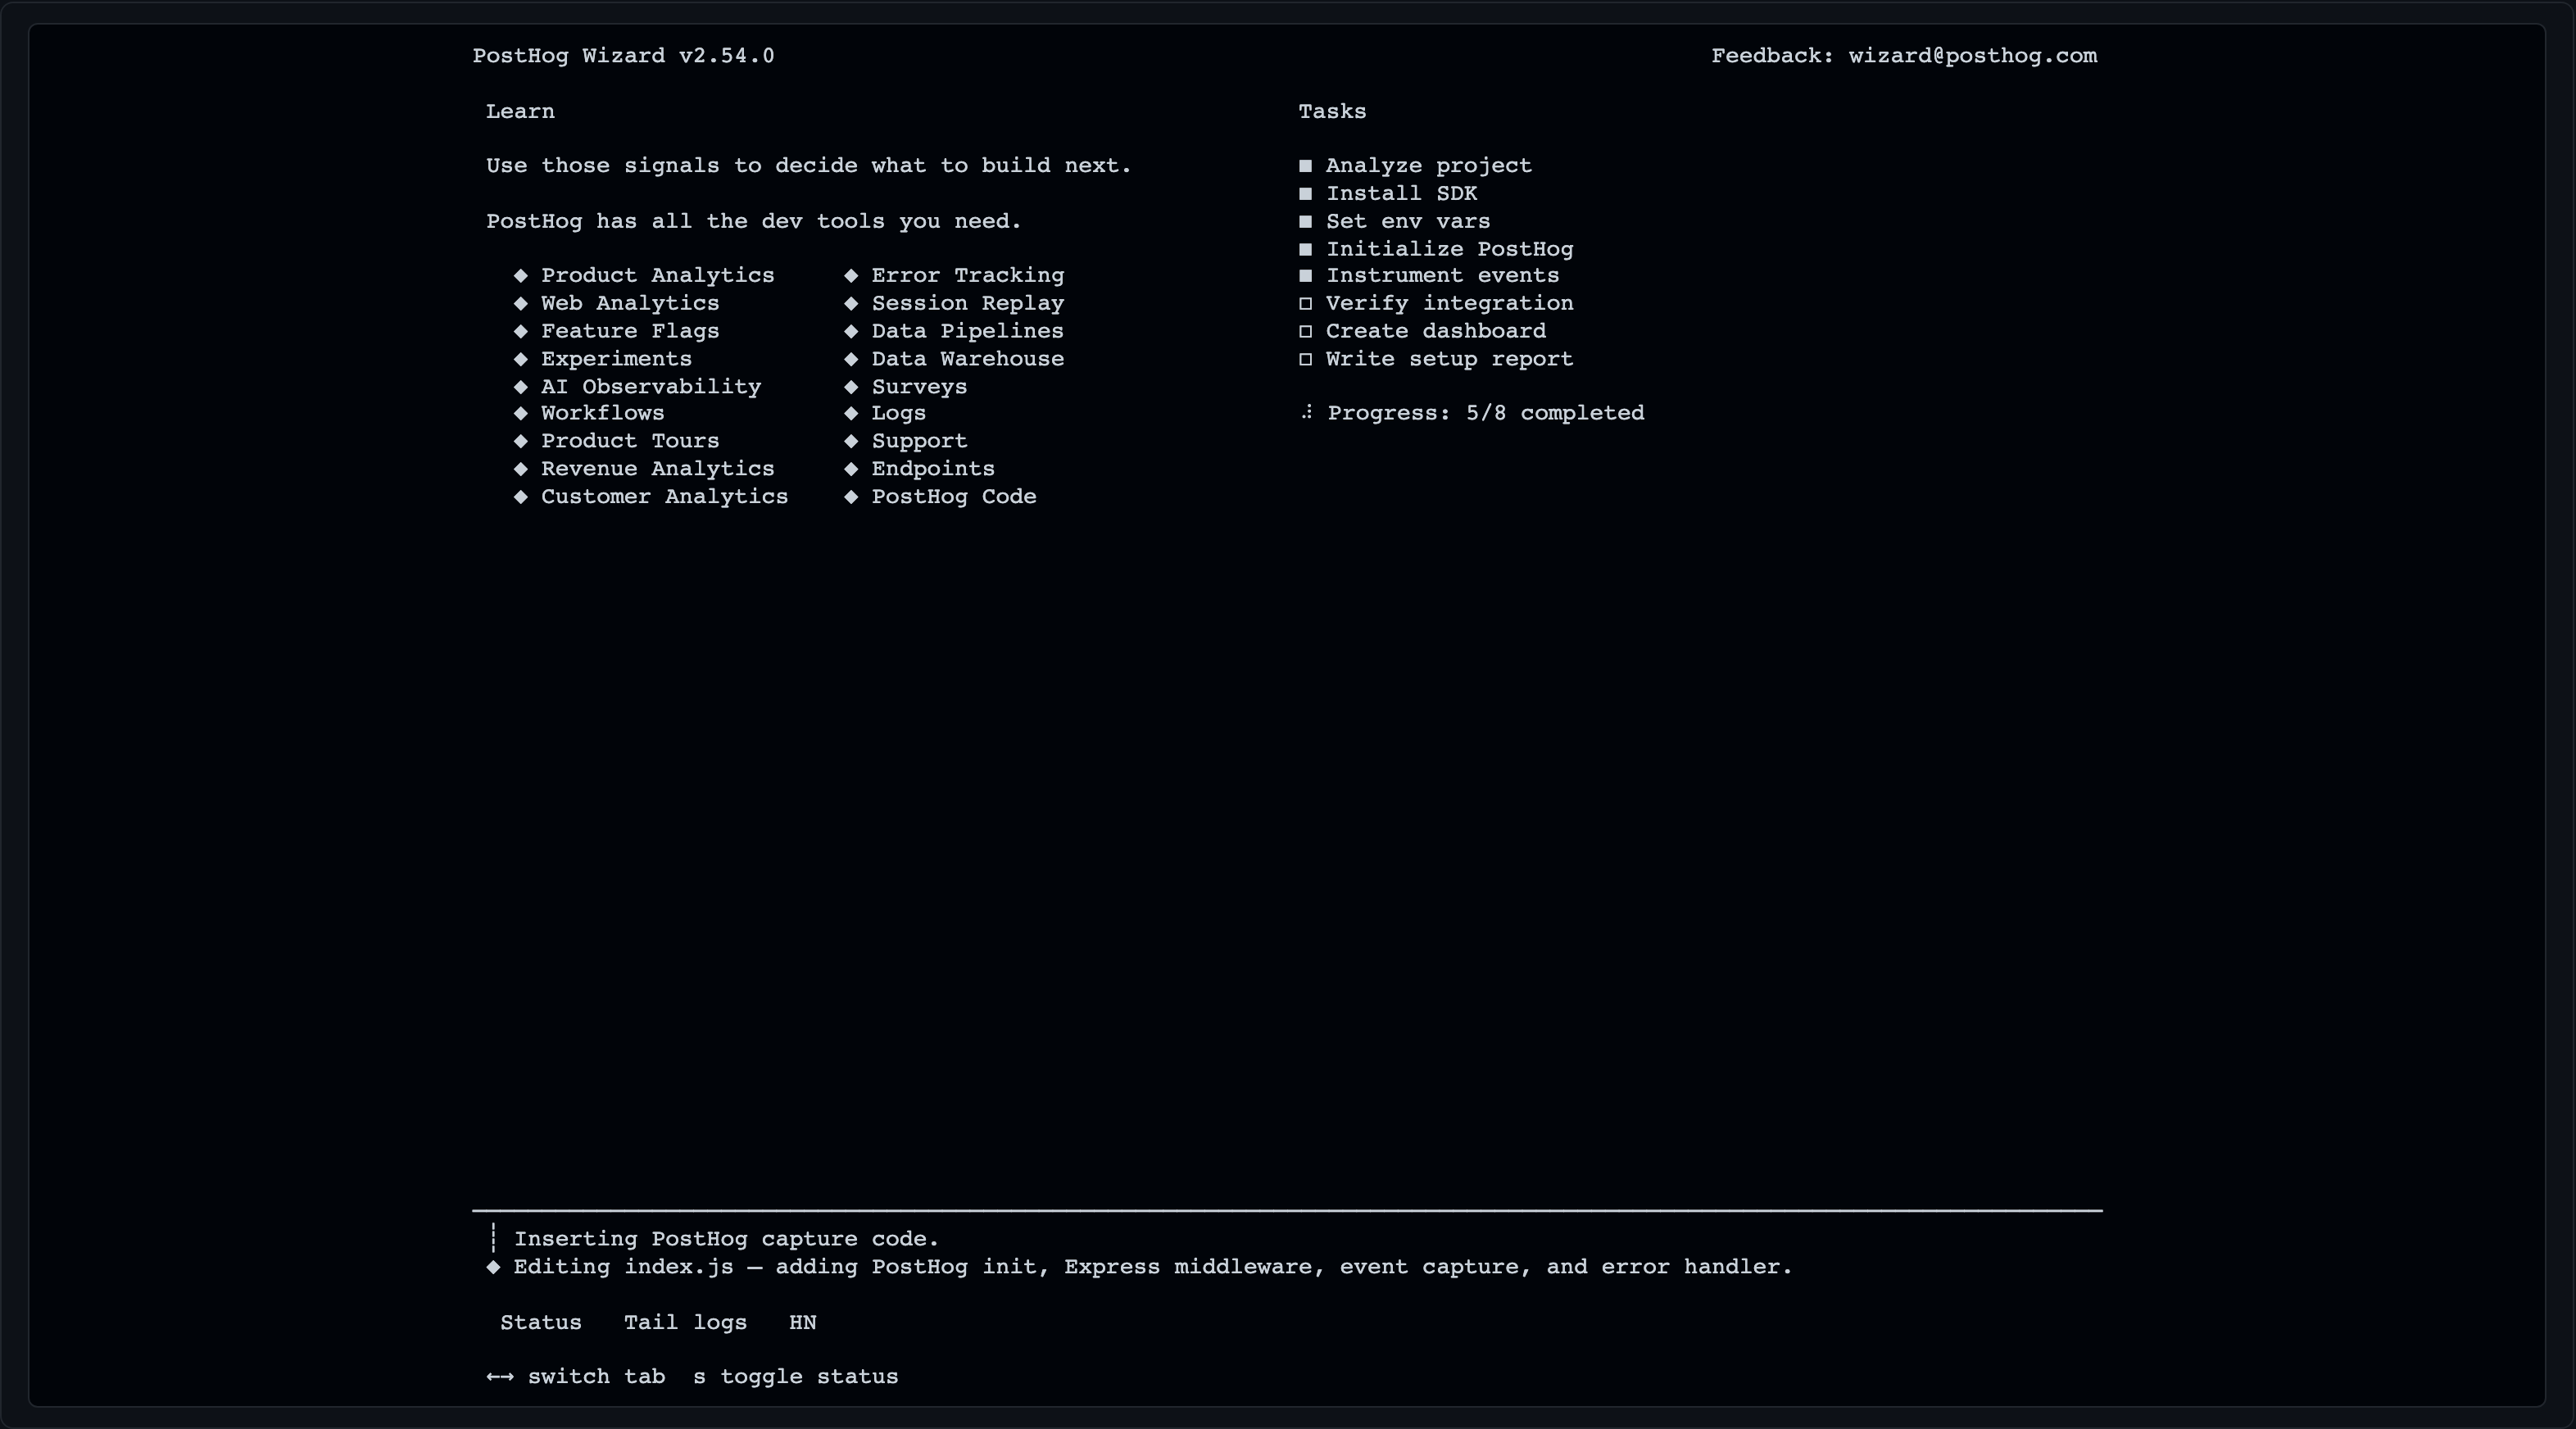Select the HN tab
The image size is (2576, 1429).
coord(802,1322)
